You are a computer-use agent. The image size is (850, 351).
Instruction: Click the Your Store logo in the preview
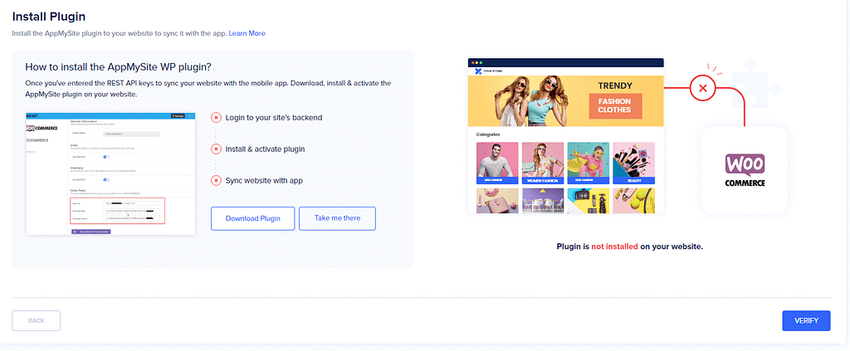coord(486,71)
